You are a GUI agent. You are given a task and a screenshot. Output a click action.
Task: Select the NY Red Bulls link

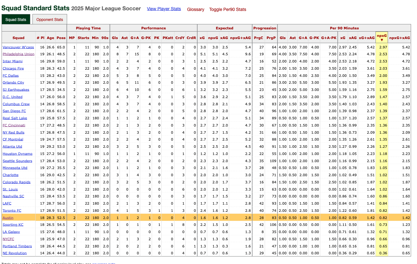click(x=13, y=132)
